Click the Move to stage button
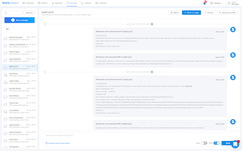The height and width of the screenshot is (151, 242). coord(191,13)
